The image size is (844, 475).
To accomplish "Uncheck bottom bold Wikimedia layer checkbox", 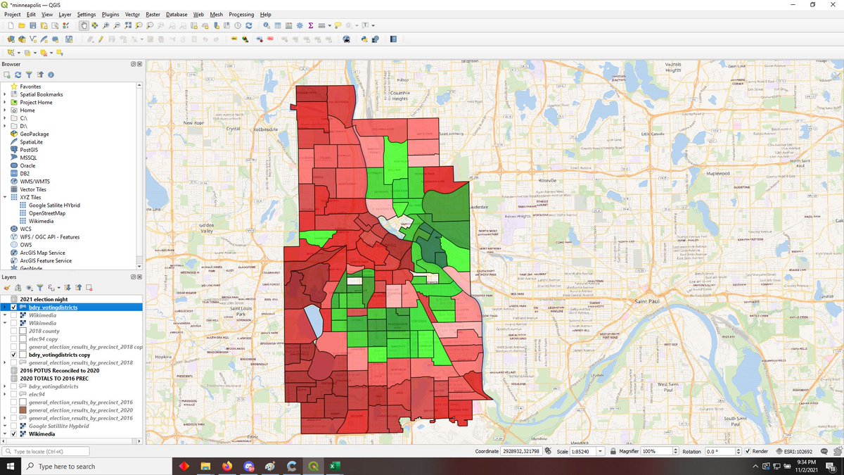I will pyautogui.click(x=14, y=434).
